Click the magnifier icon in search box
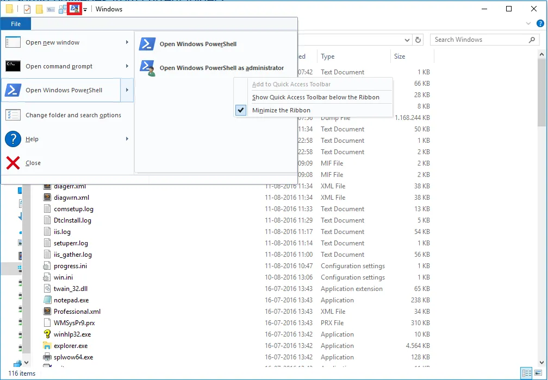The height and width of the screenshot is (380, 548). click(532, 40)
